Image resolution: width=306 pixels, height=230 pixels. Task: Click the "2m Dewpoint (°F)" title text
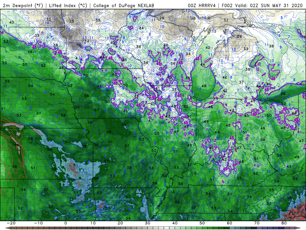coord(23,5)
